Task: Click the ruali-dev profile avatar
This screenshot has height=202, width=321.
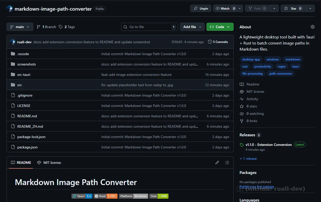Action: click(12, 42)
